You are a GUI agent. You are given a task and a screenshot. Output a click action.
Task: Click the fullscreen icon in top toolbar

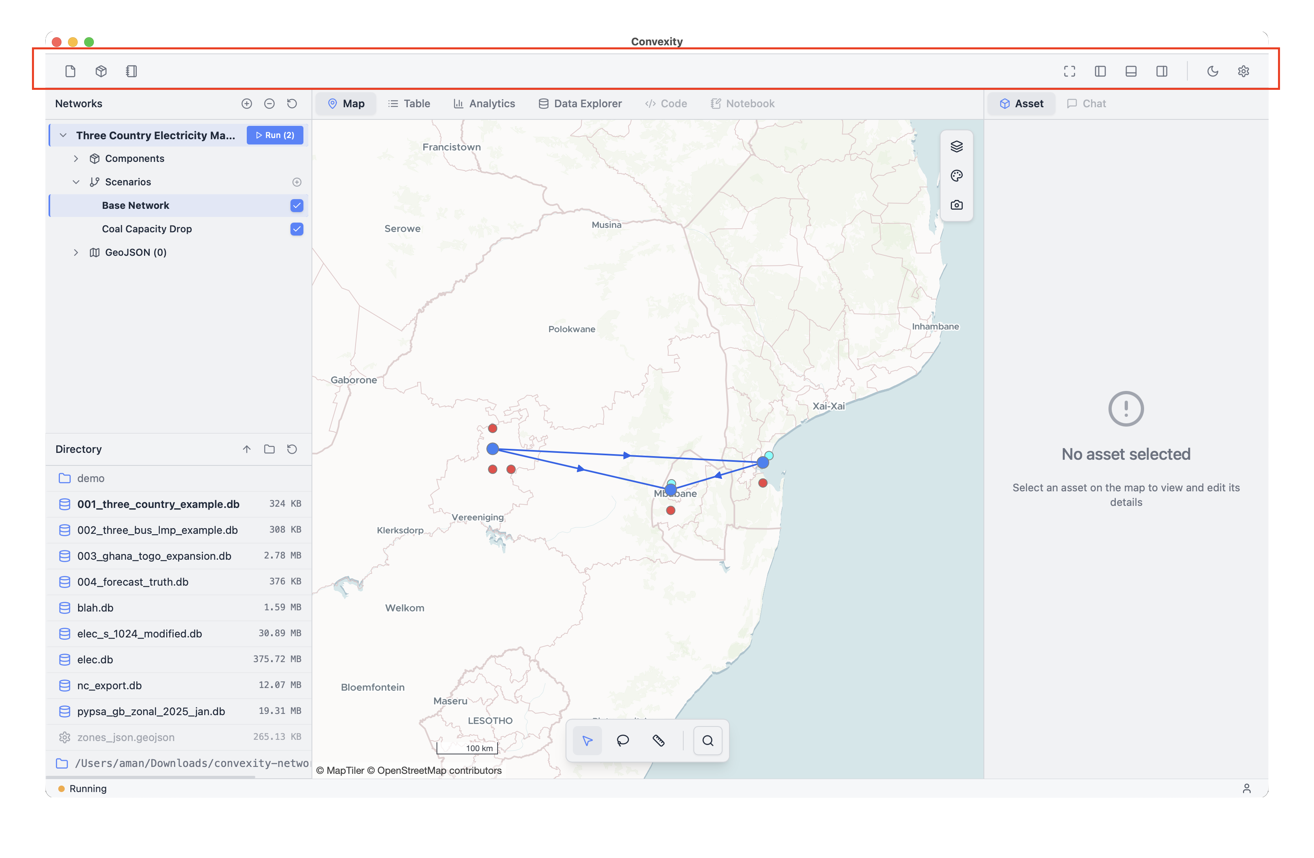pyautogui.click(x=1069, y=71)
